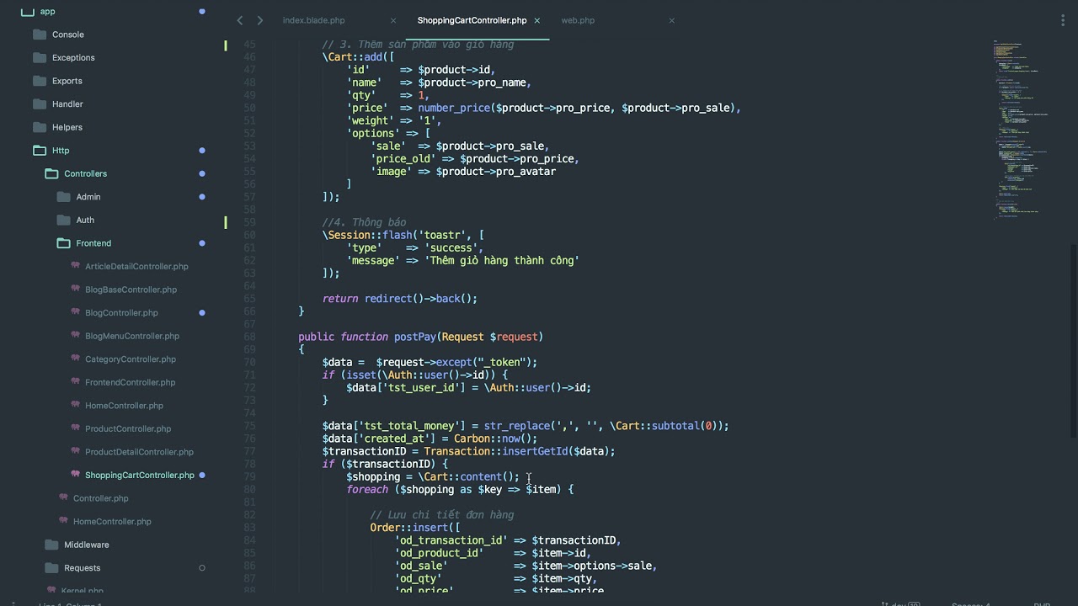This screenshot has width=1078, height=606.
Task: Click the 'Thêm giỏ hàng thành công' string
Action: click(502, 260)
